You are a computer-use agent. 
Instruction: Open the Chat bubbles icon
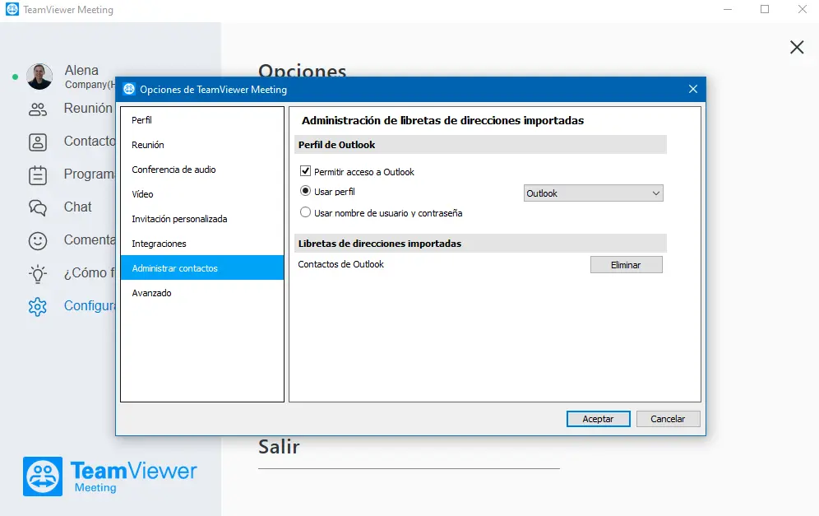click(38, 208)
